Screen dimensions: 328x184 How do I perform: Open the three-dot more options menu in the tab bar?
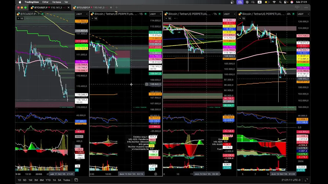pos(306,7)
